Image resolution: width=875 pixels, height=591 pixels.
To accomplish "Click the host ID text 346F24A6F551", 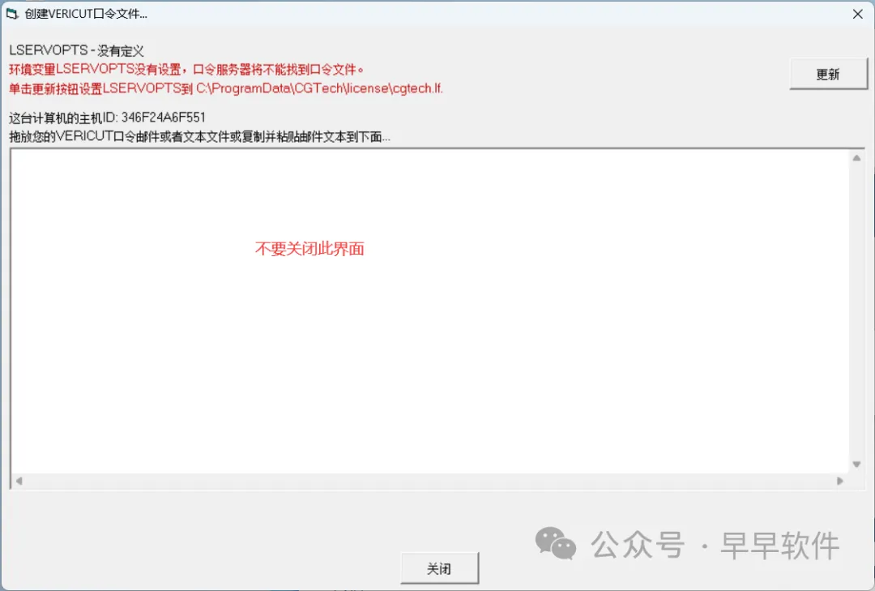I will 164,118.
